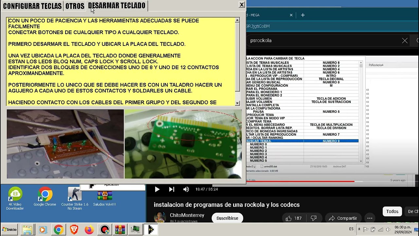The height and width of the screenshot is (236, 419).
Task: Open the WinRAR taskbar icon
Action: [x=120, y=230]
